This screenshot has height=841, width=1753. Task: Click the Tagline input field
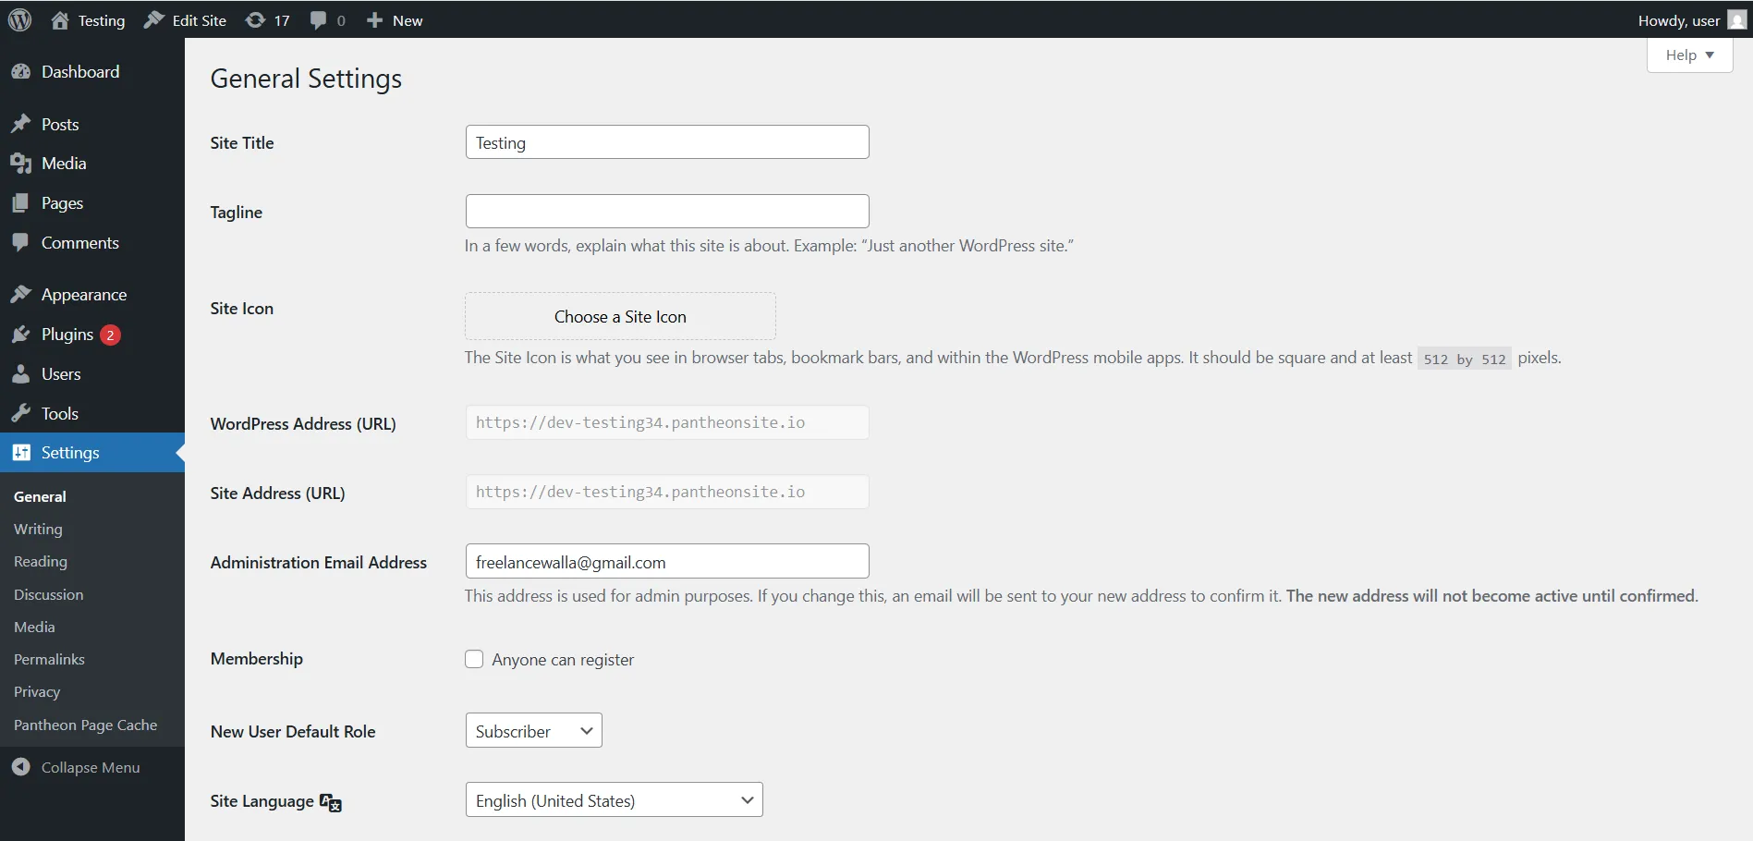(667, 211)
